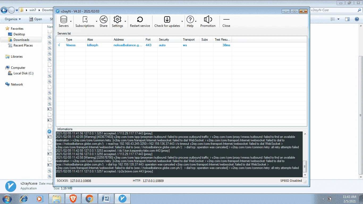Click the blue help icon in Explorer toolbar
Viewport: 363px width, 204px height.
coord(357,19)
